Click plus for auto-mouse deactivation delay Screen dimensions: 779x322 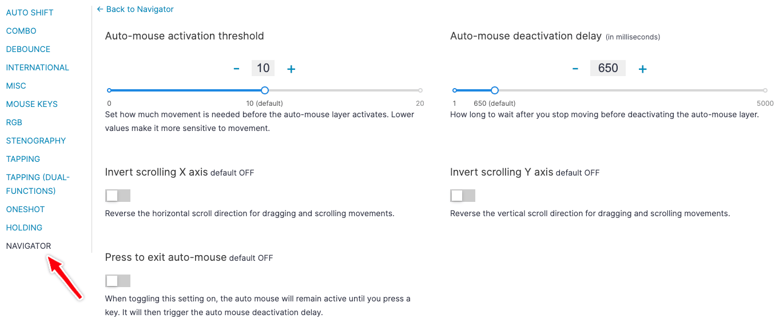click(x=642, y=69)
